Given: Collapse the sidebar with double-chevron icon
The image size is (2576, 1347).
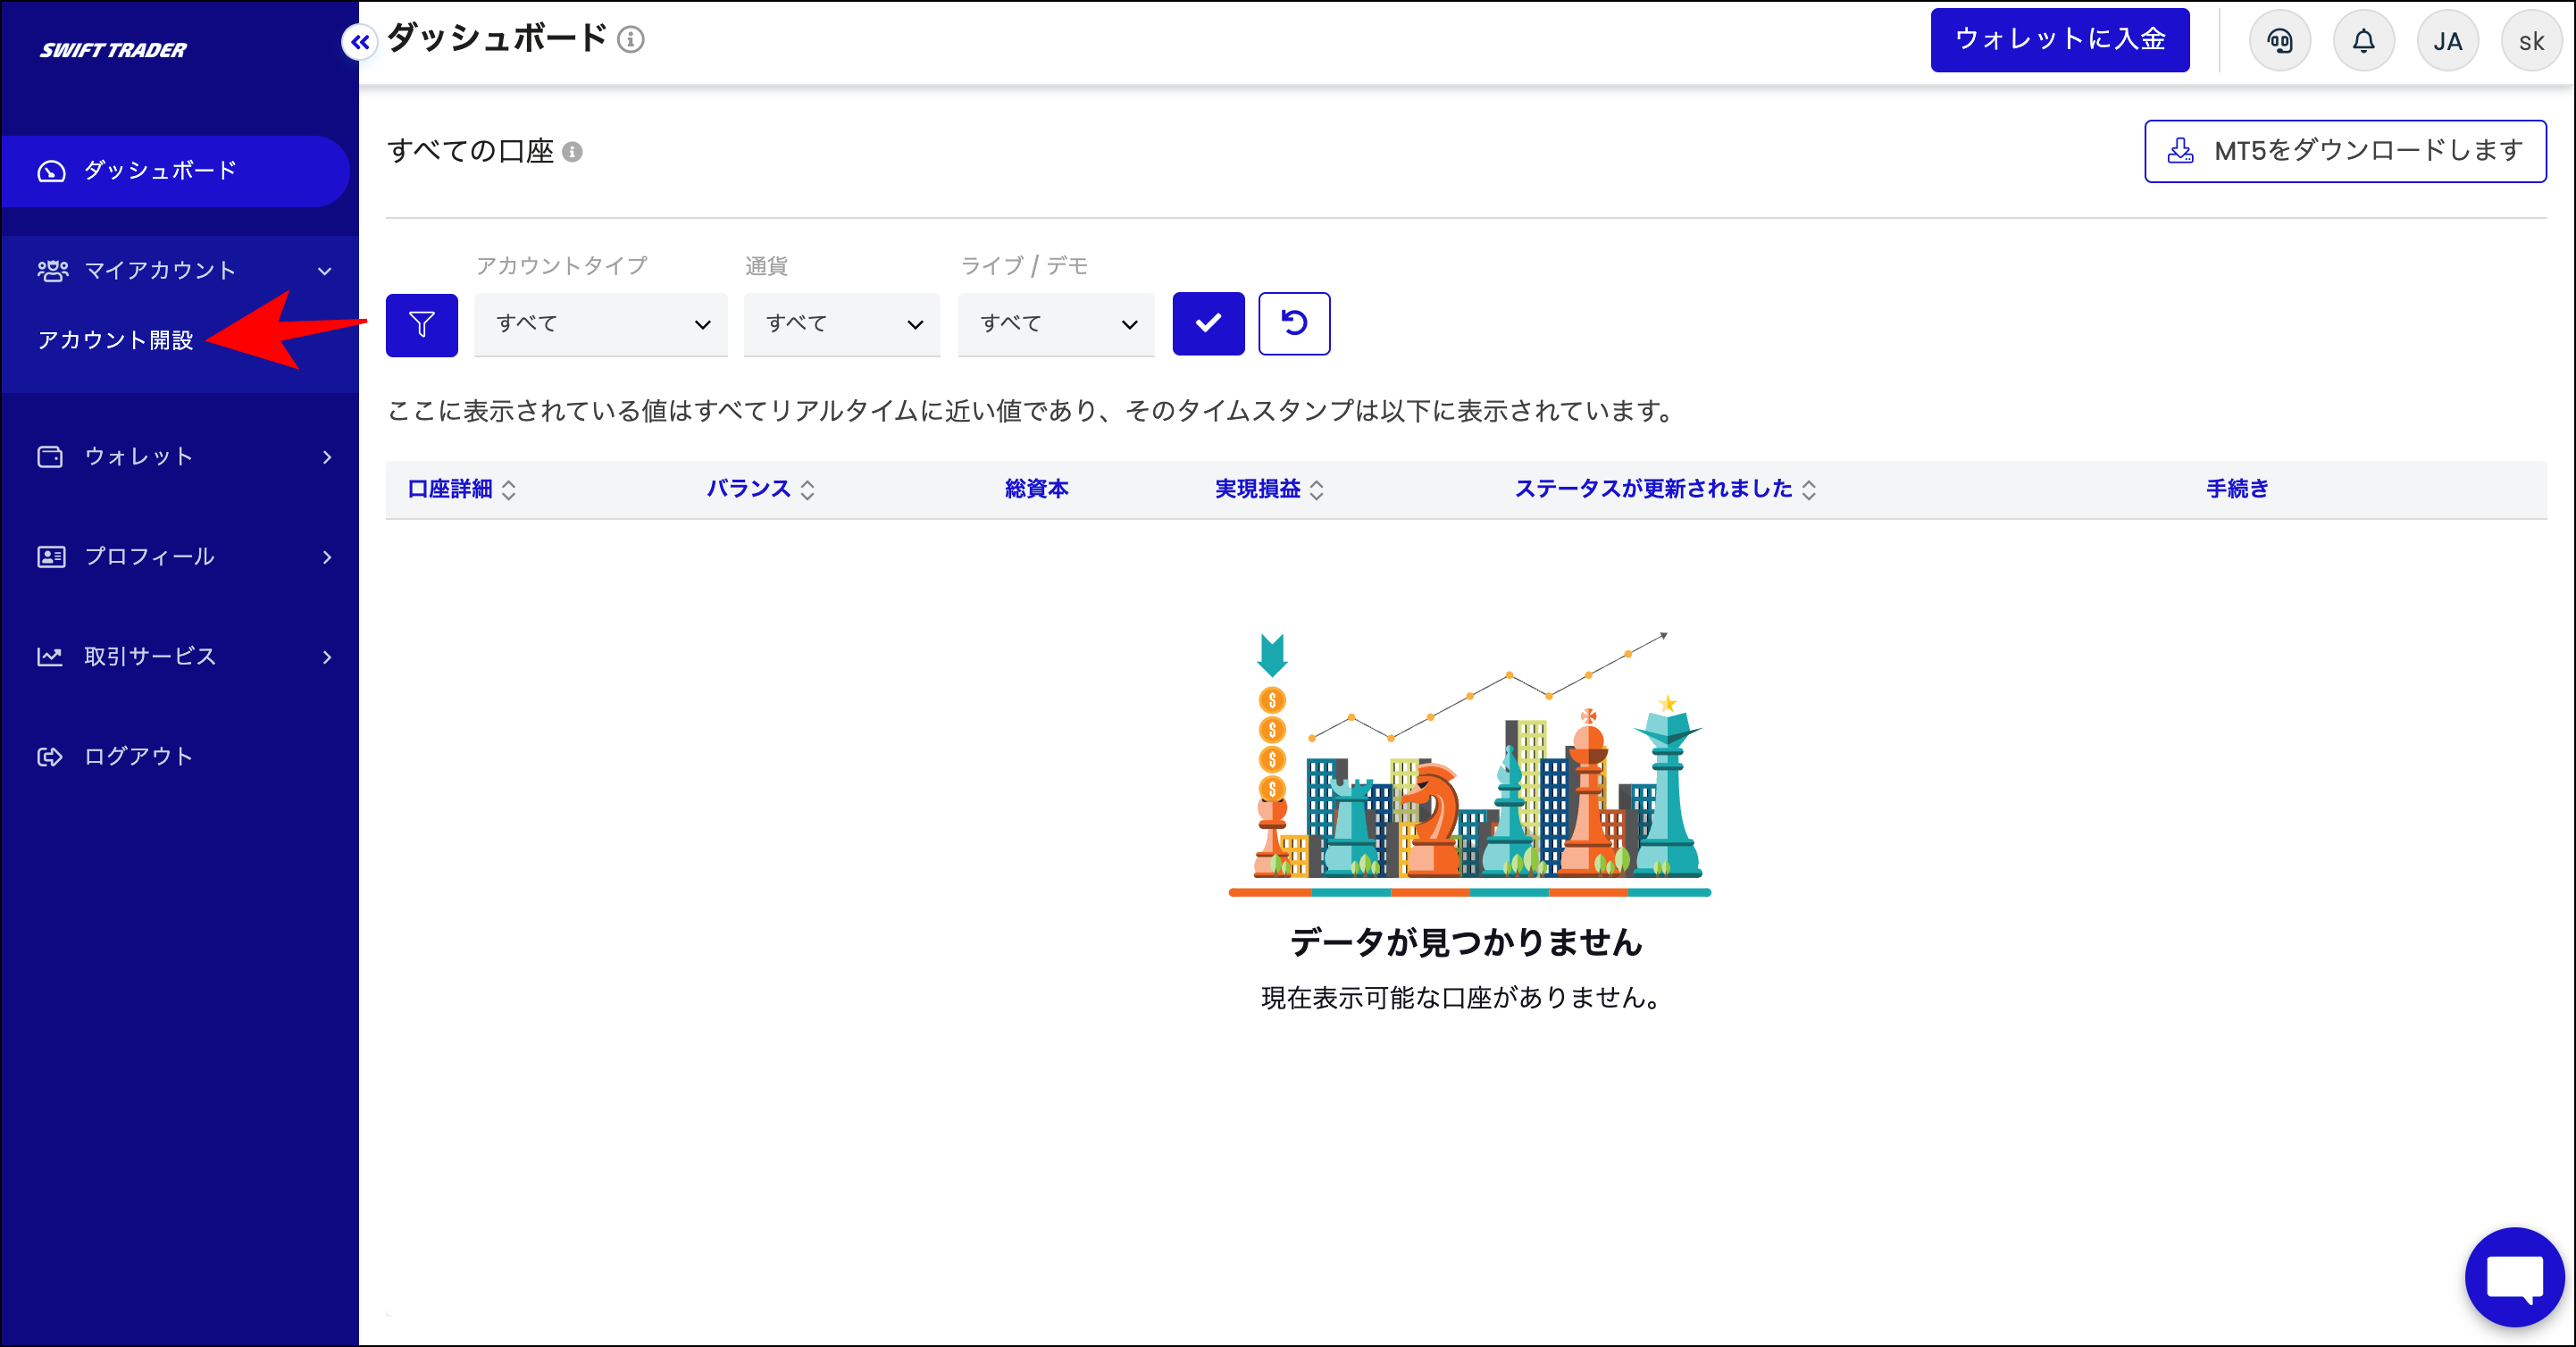Looking at the screenshot, I should [359, 42].
